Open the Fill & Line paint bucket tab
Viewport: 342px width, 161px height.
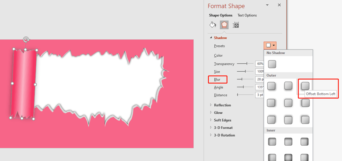(x=213, y=25)
